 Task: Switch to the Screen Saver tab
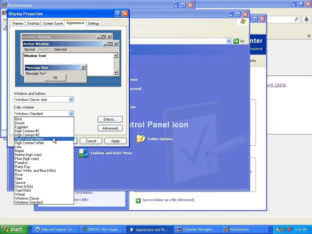click(x=53, y=23)
